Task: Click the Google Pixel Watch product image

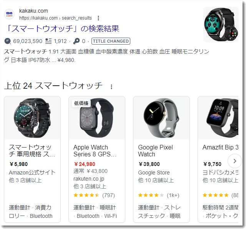Action: [161, 118]
